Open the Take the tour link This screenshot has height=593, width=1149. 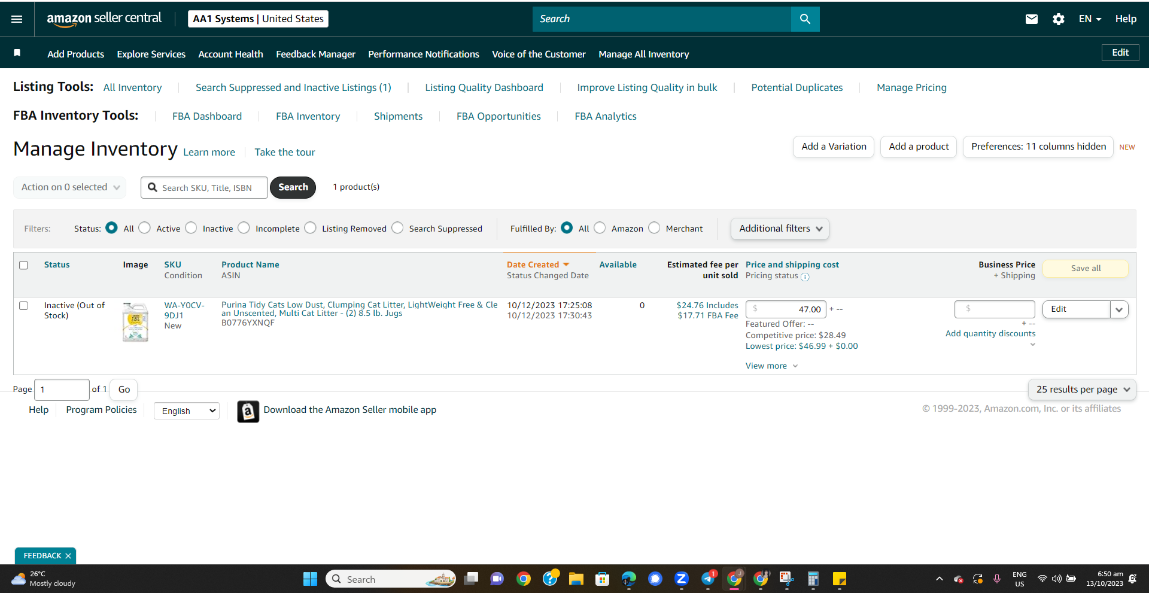coord(285,152)
